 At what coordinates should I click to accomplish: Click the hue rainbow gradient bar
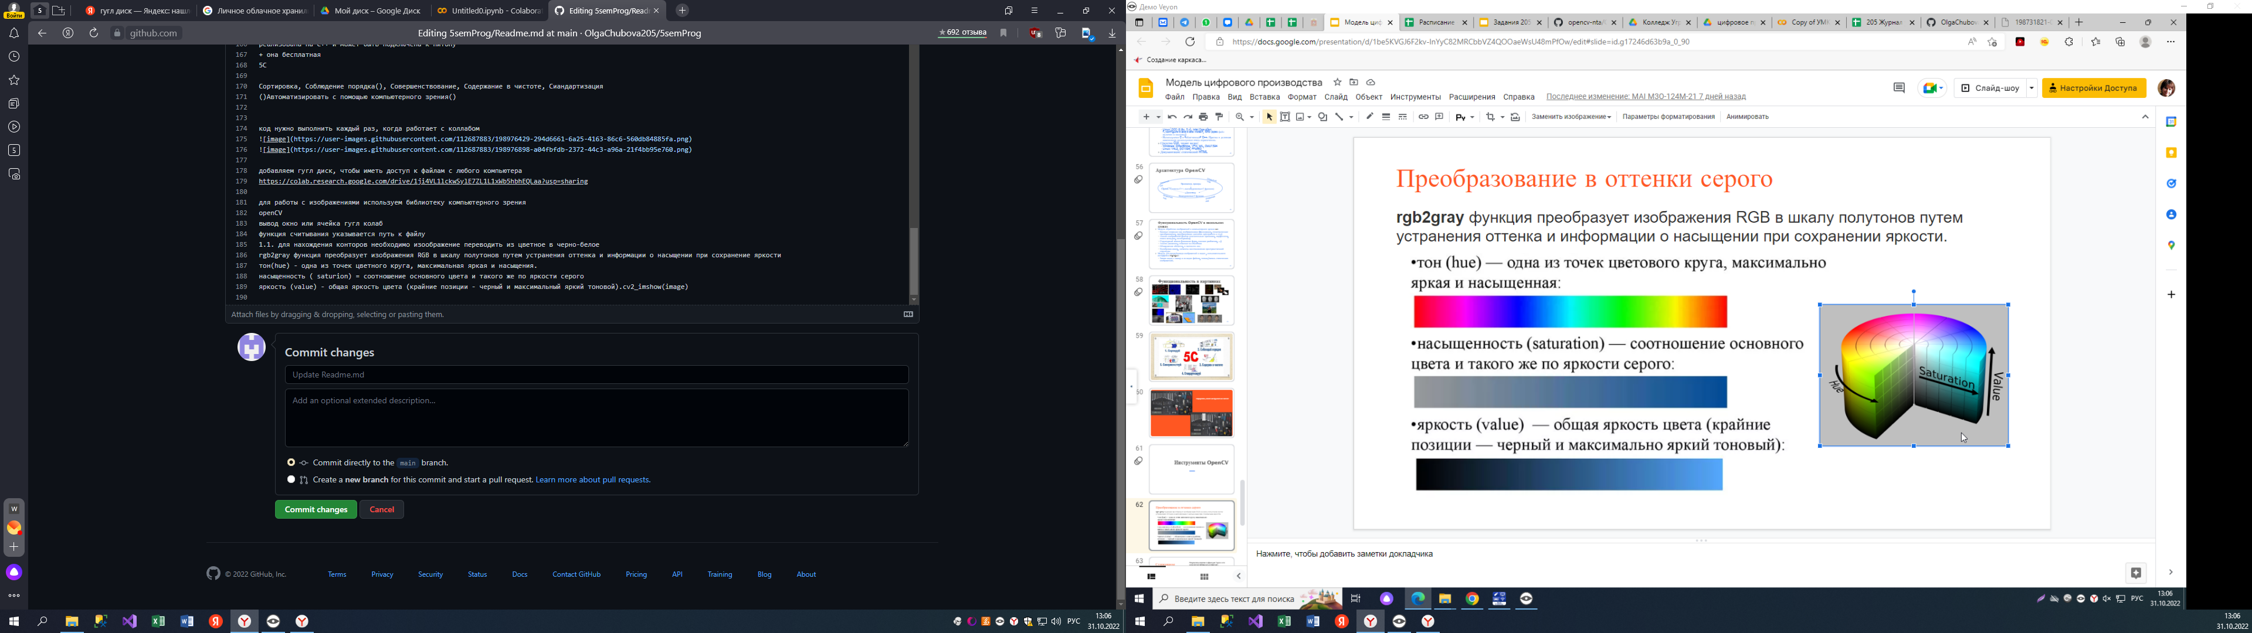coord(1570,311)
